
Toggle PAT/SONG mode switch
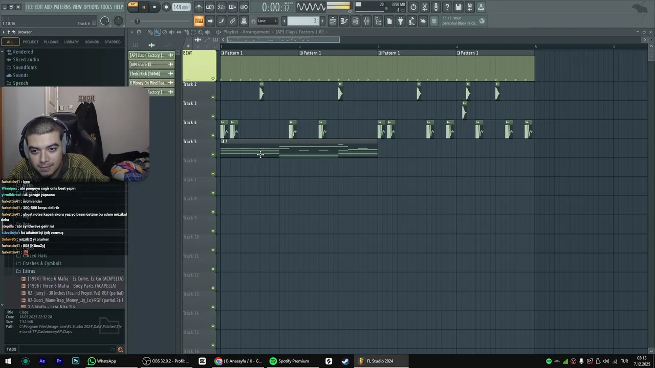coord(133,7)
